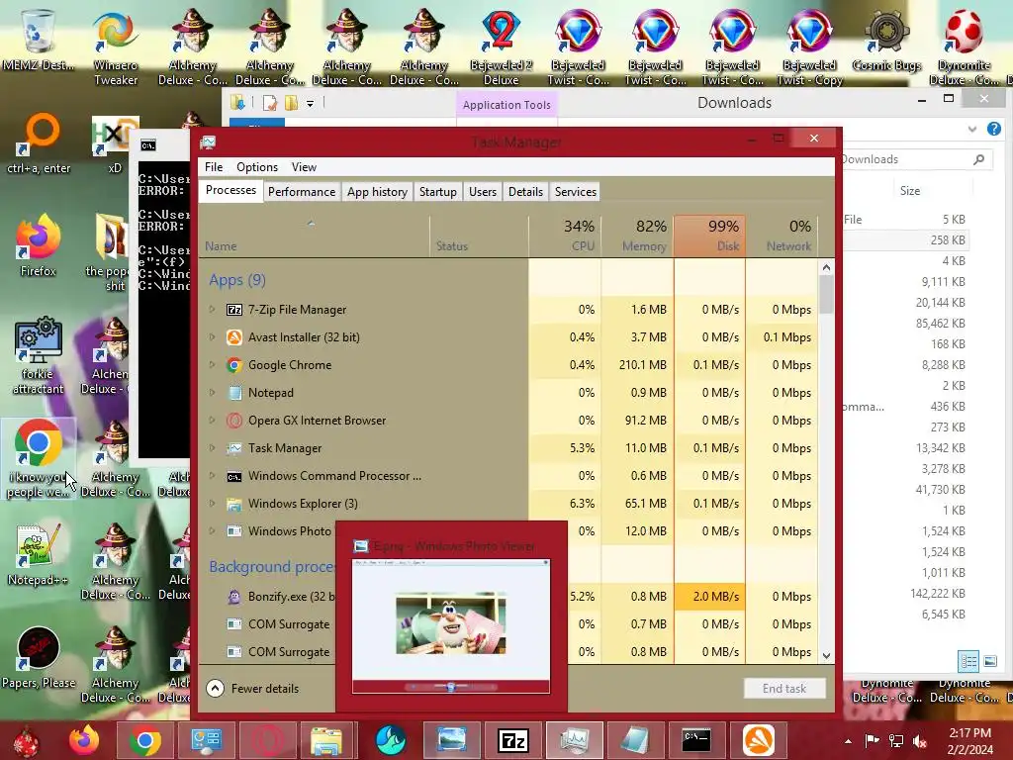Expand the 7-Zip File Manager process row
The width and height of the screenshot is (1013, 760).
[212, 310]
